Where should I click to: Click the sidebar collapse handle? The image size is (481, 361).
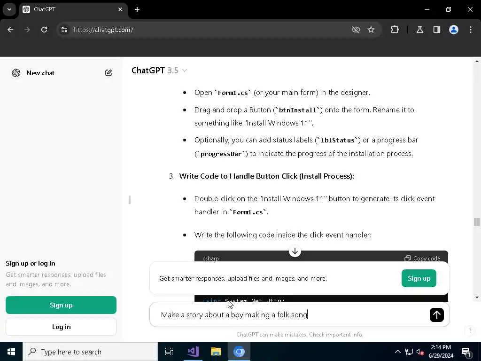coord(130,199)
